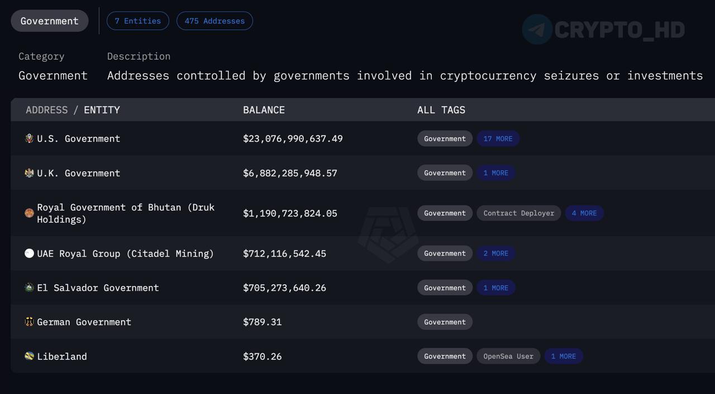
Task: Click the El Salvador Government emblem icon
Action: click(30, 287)
